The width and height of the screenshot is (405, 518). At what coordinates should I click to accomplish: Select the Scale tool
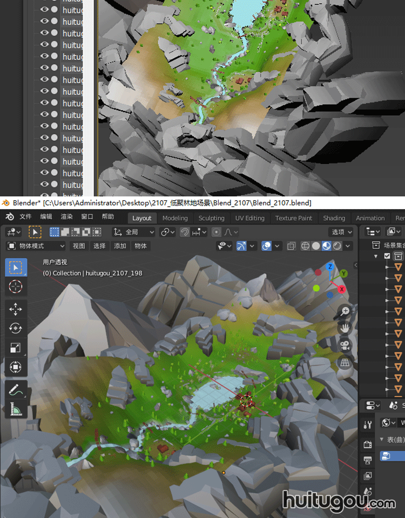point(16,348)
